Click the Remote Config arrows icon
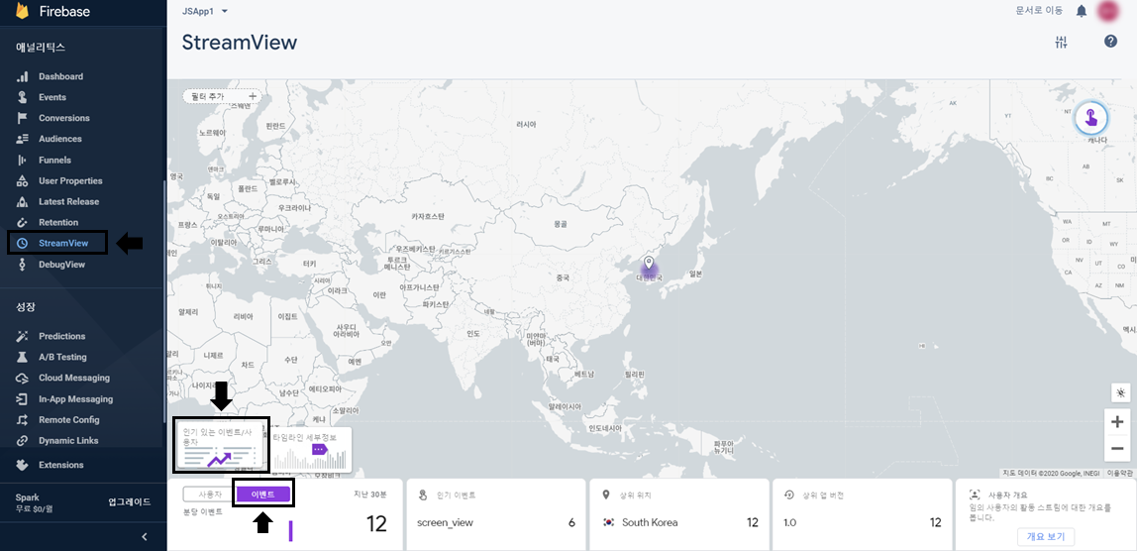 23,419
